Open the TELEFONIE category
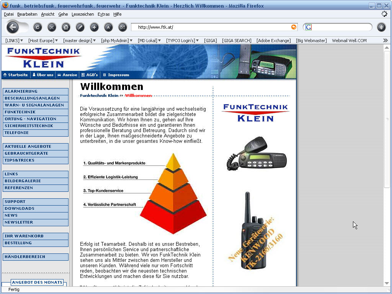The height and width of the screenshot is (294, 392). [x=36, y=133]
